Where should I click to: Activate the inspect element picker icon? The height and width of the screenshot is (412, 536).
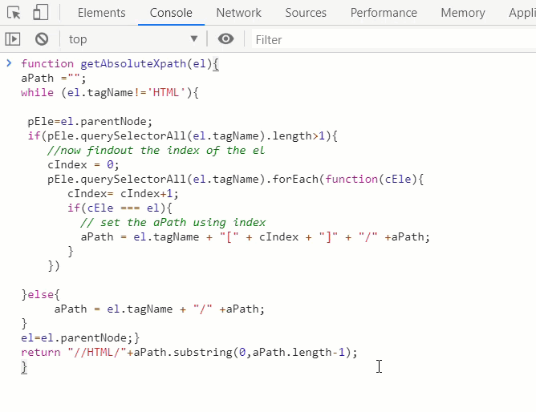14,13
